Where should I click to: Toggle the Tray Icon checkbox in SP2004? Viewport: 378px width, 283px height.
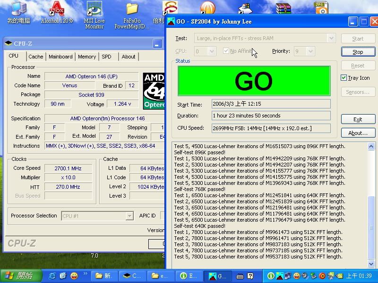(344, 78)
